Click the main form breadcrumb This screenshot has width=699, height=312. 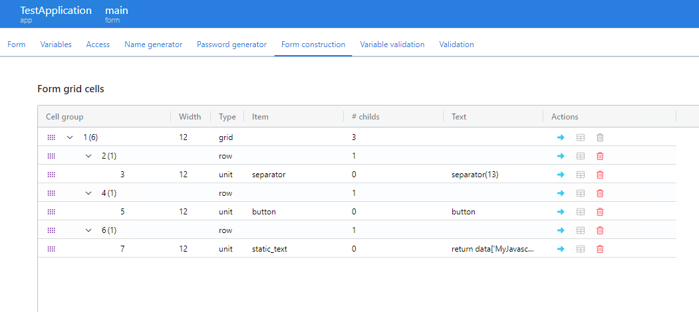pos(116,14)
